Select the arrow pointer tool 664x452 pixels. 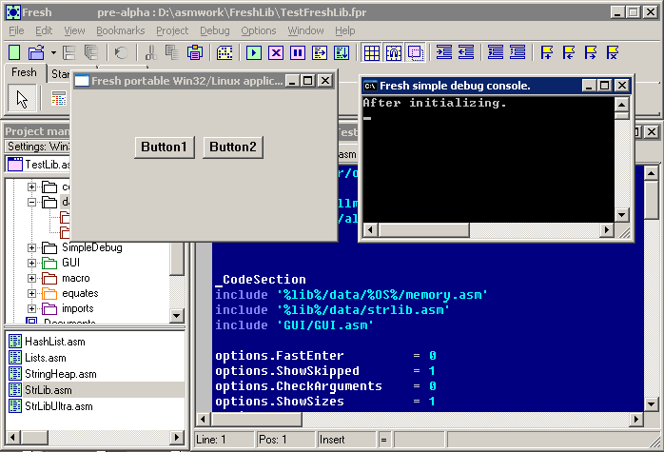[x=22, y=98]
